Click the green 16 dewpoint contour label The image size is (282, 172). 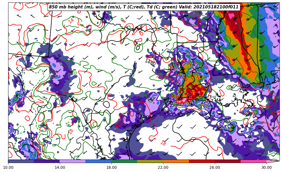click(67, 124)
